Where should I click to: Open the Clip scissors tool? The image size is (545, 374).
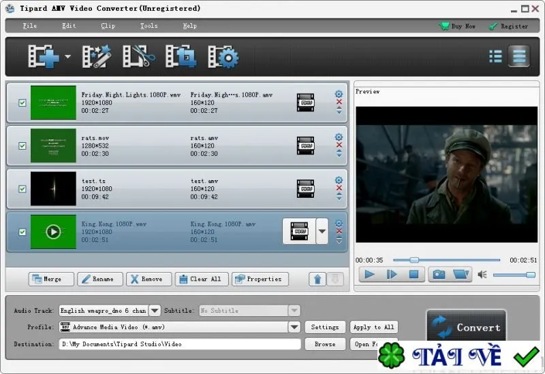pyautogui.click(x=139, y=56)
